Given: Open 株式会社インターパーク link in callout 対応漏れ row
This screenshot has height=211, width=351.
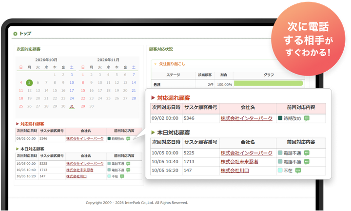Looking at the screenshot, I should (x=247, y=118).
